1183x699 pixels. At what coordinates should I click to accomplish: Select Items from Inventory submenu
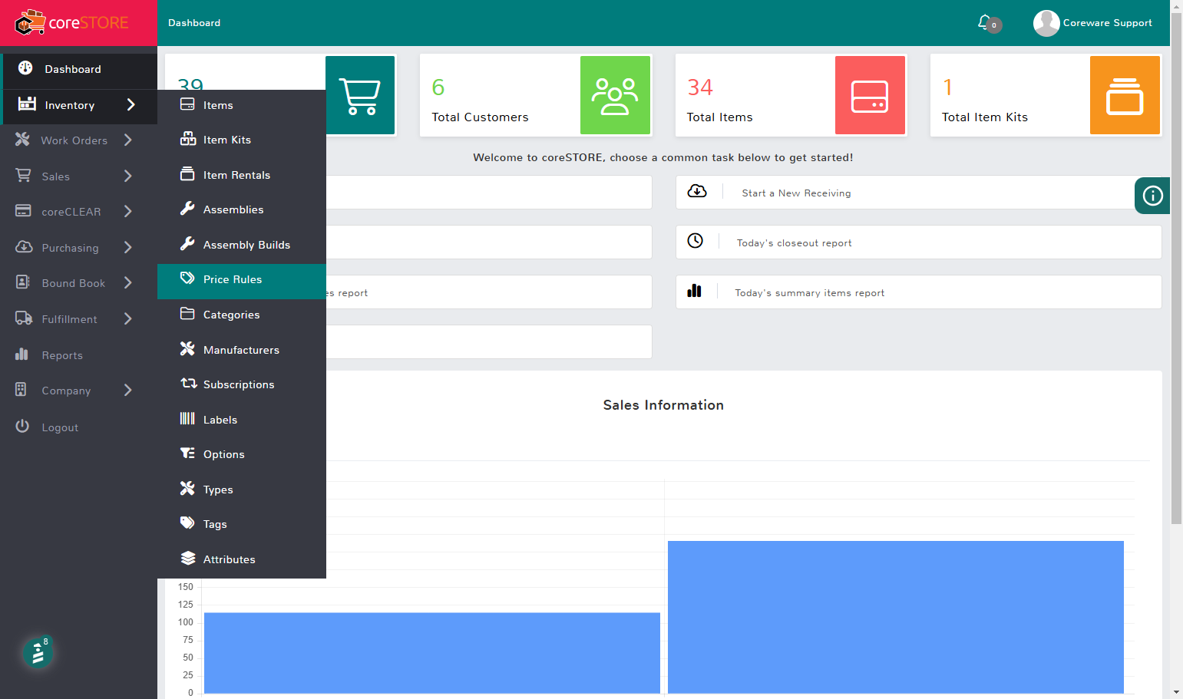click(242, 105)
